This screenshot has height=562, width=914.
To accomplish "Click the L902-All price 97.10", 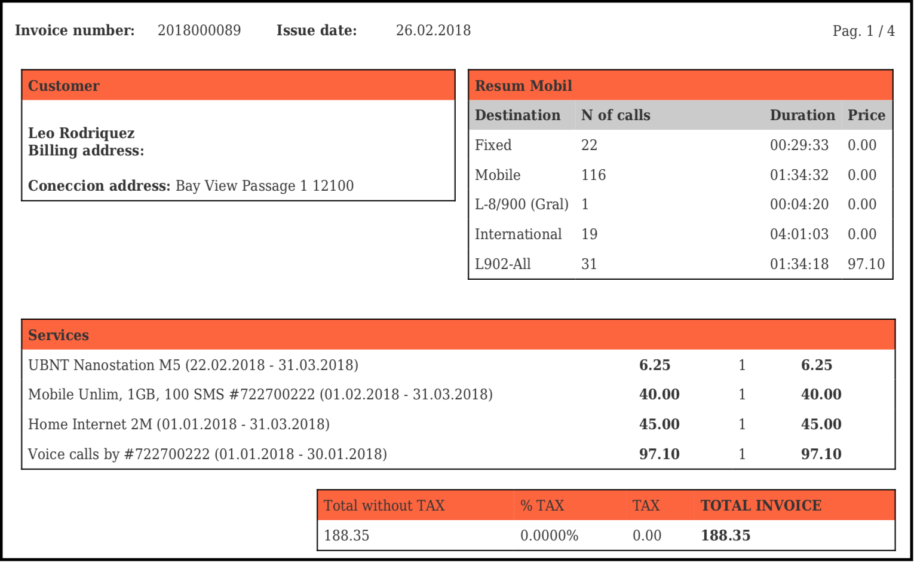I will (x=866, y=264).
